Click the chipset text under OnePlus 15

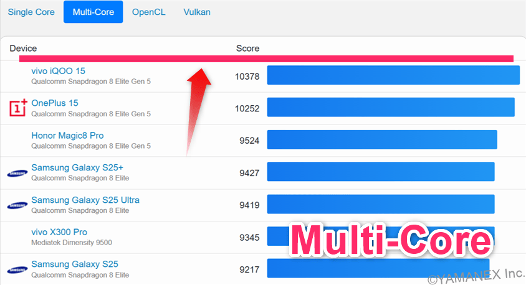pyautogui.click(x=91, y=114)
